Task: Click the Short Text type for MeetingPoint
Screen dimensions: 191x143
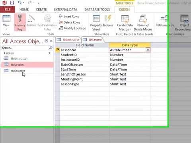Action: pyautogui.click(x=130, y=79)
